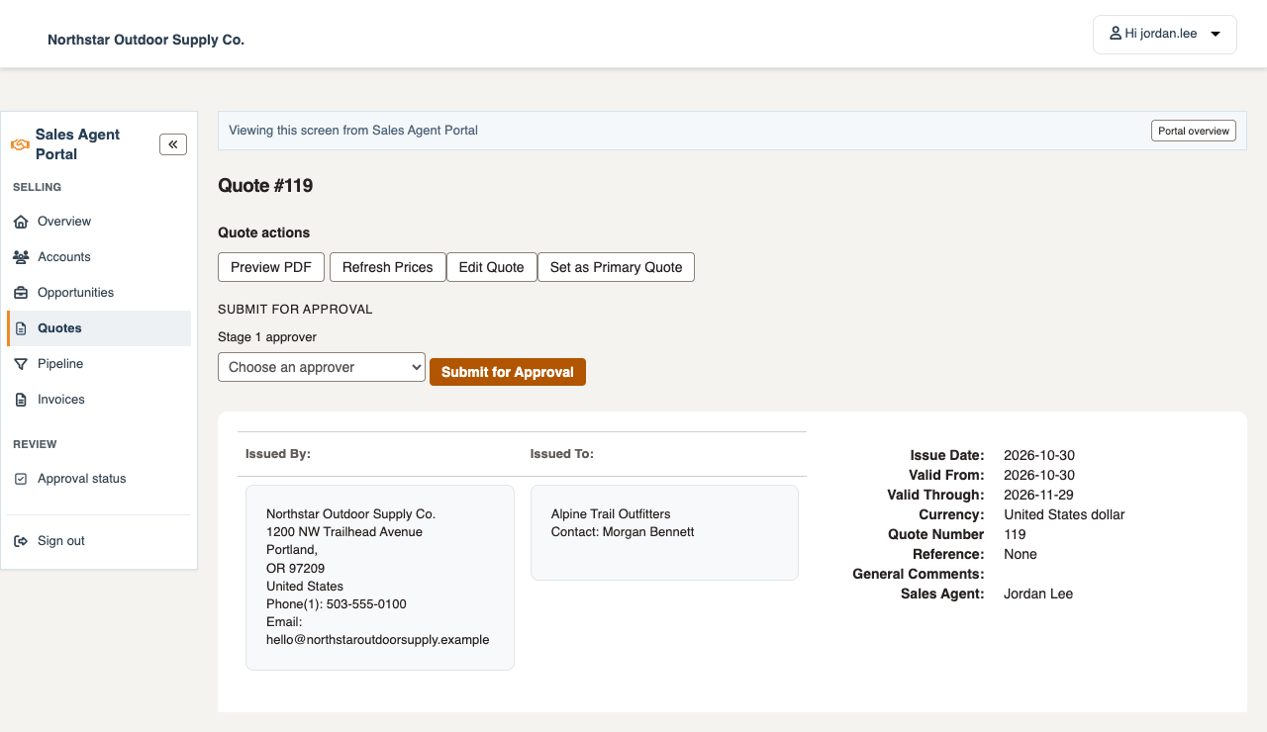Click the user profile icon
Screen dimensions: 1267x732
click(x=1116, y=34)
